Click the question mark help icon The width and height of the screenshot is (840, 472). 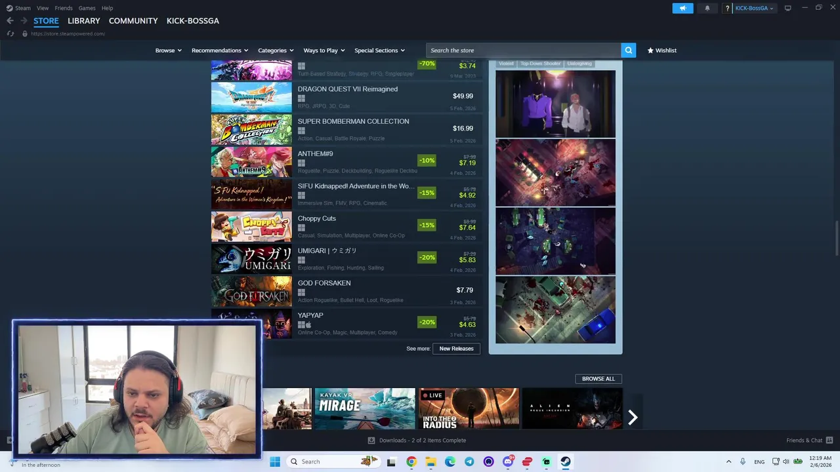727,9
